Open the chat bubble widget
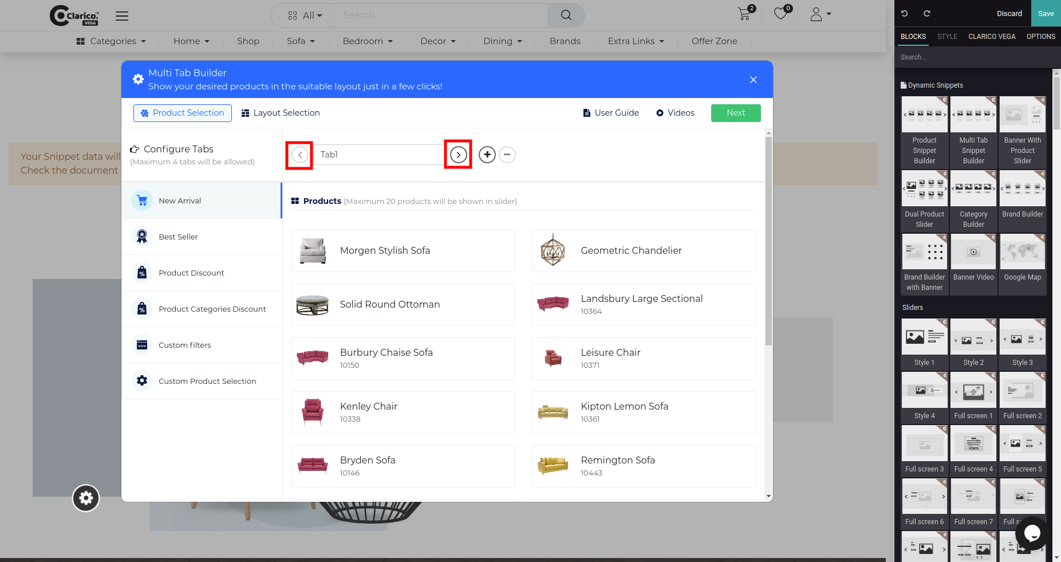The width and height of the screenshot is (1061, 562). click(x=1032, y=533)
